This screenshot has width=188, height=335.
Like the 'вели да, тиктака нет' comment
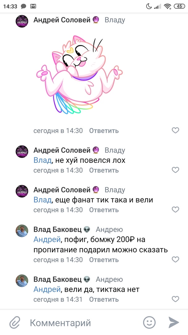[x=175, y=299]
